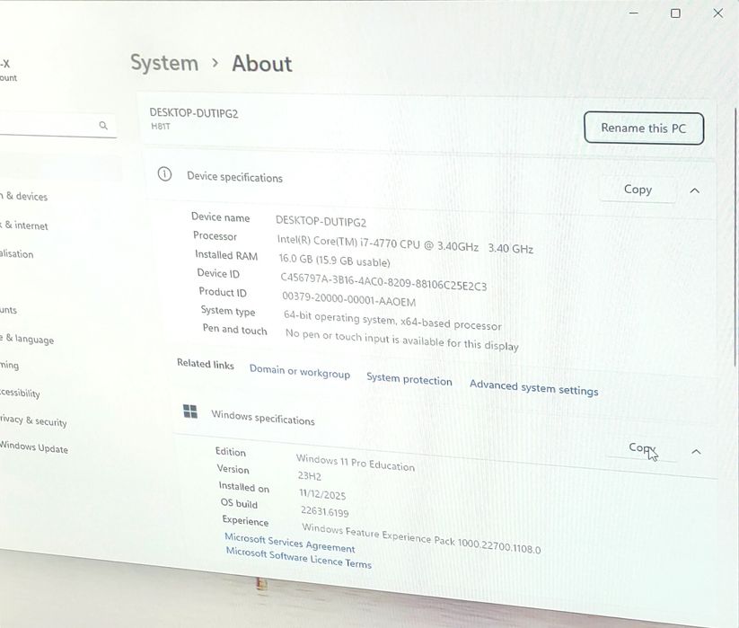Click the Pen and touch value text
The image size is (739, 628).
401,340
